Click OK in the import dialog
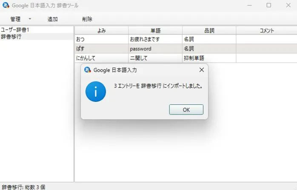Image resolution: width=297 pixels, height=190 pixels. 186,109
